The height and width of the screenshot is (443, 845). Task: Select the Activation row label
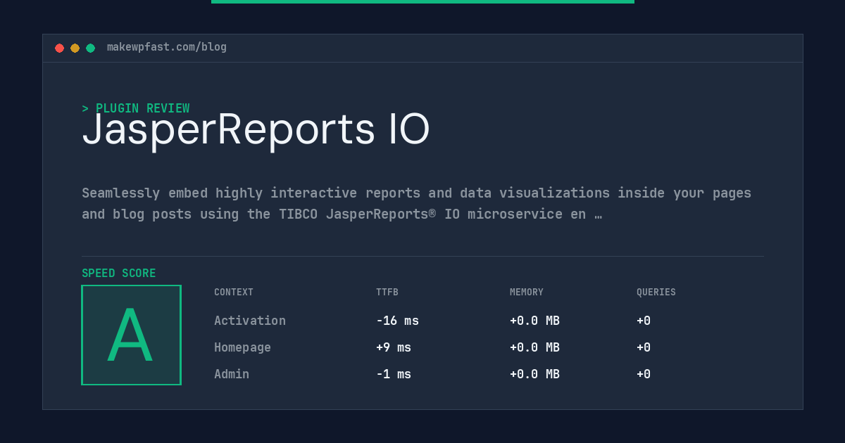[x=250, y=321]
